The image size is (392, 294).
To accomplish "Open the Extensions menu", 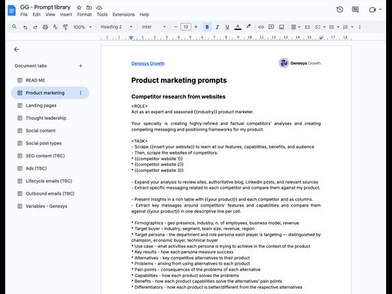I will coord(124,15).
